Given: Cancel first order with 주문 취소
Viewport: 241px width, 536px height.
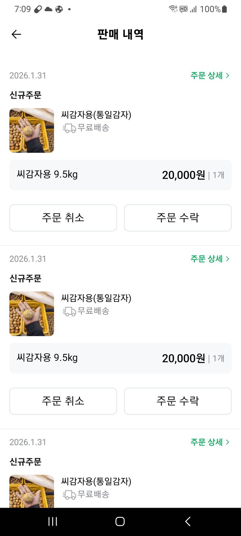Looking at the screenshot, I should [x=63, y=218].
